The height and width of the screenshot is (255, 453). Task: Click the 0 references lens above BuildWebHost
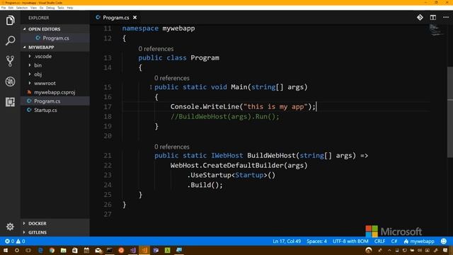172,147
